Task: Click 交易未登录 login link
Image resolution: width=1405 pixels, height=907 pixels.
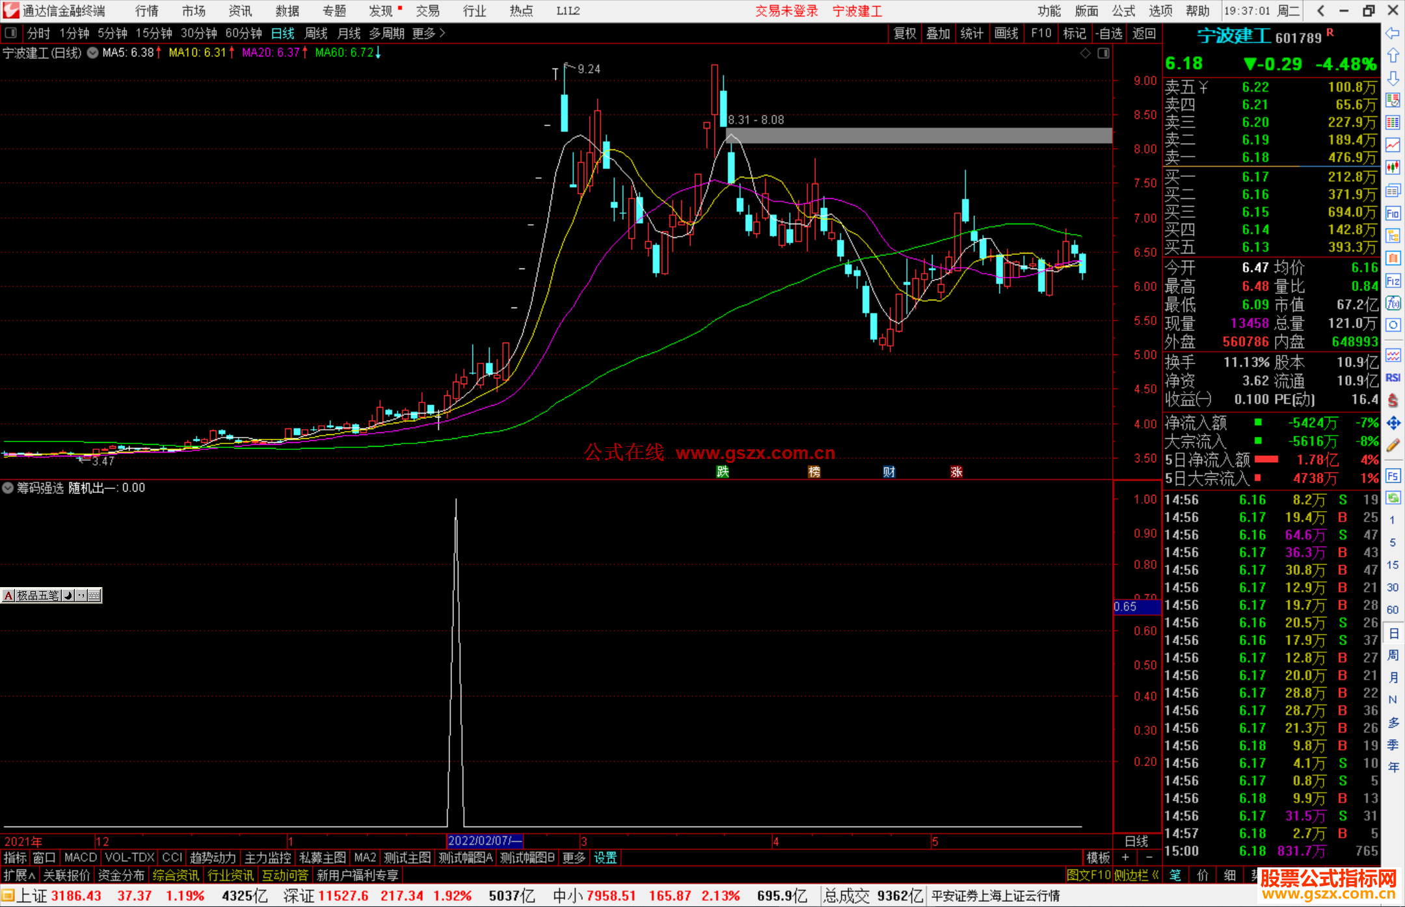Action: point(787,11)
